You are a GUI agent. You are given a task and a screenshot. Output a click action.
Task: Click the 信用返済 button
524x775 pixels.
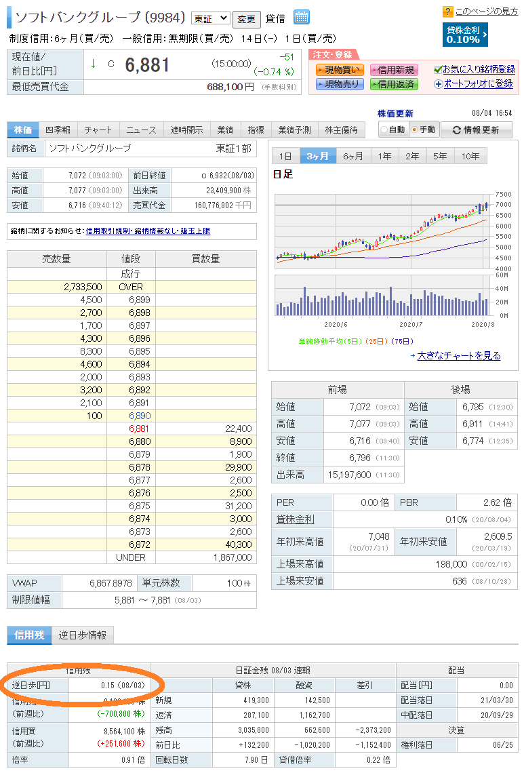(x=394, y=84)
